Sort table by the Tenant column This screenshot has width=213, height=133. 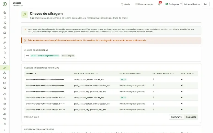click(x=31, y=74)
